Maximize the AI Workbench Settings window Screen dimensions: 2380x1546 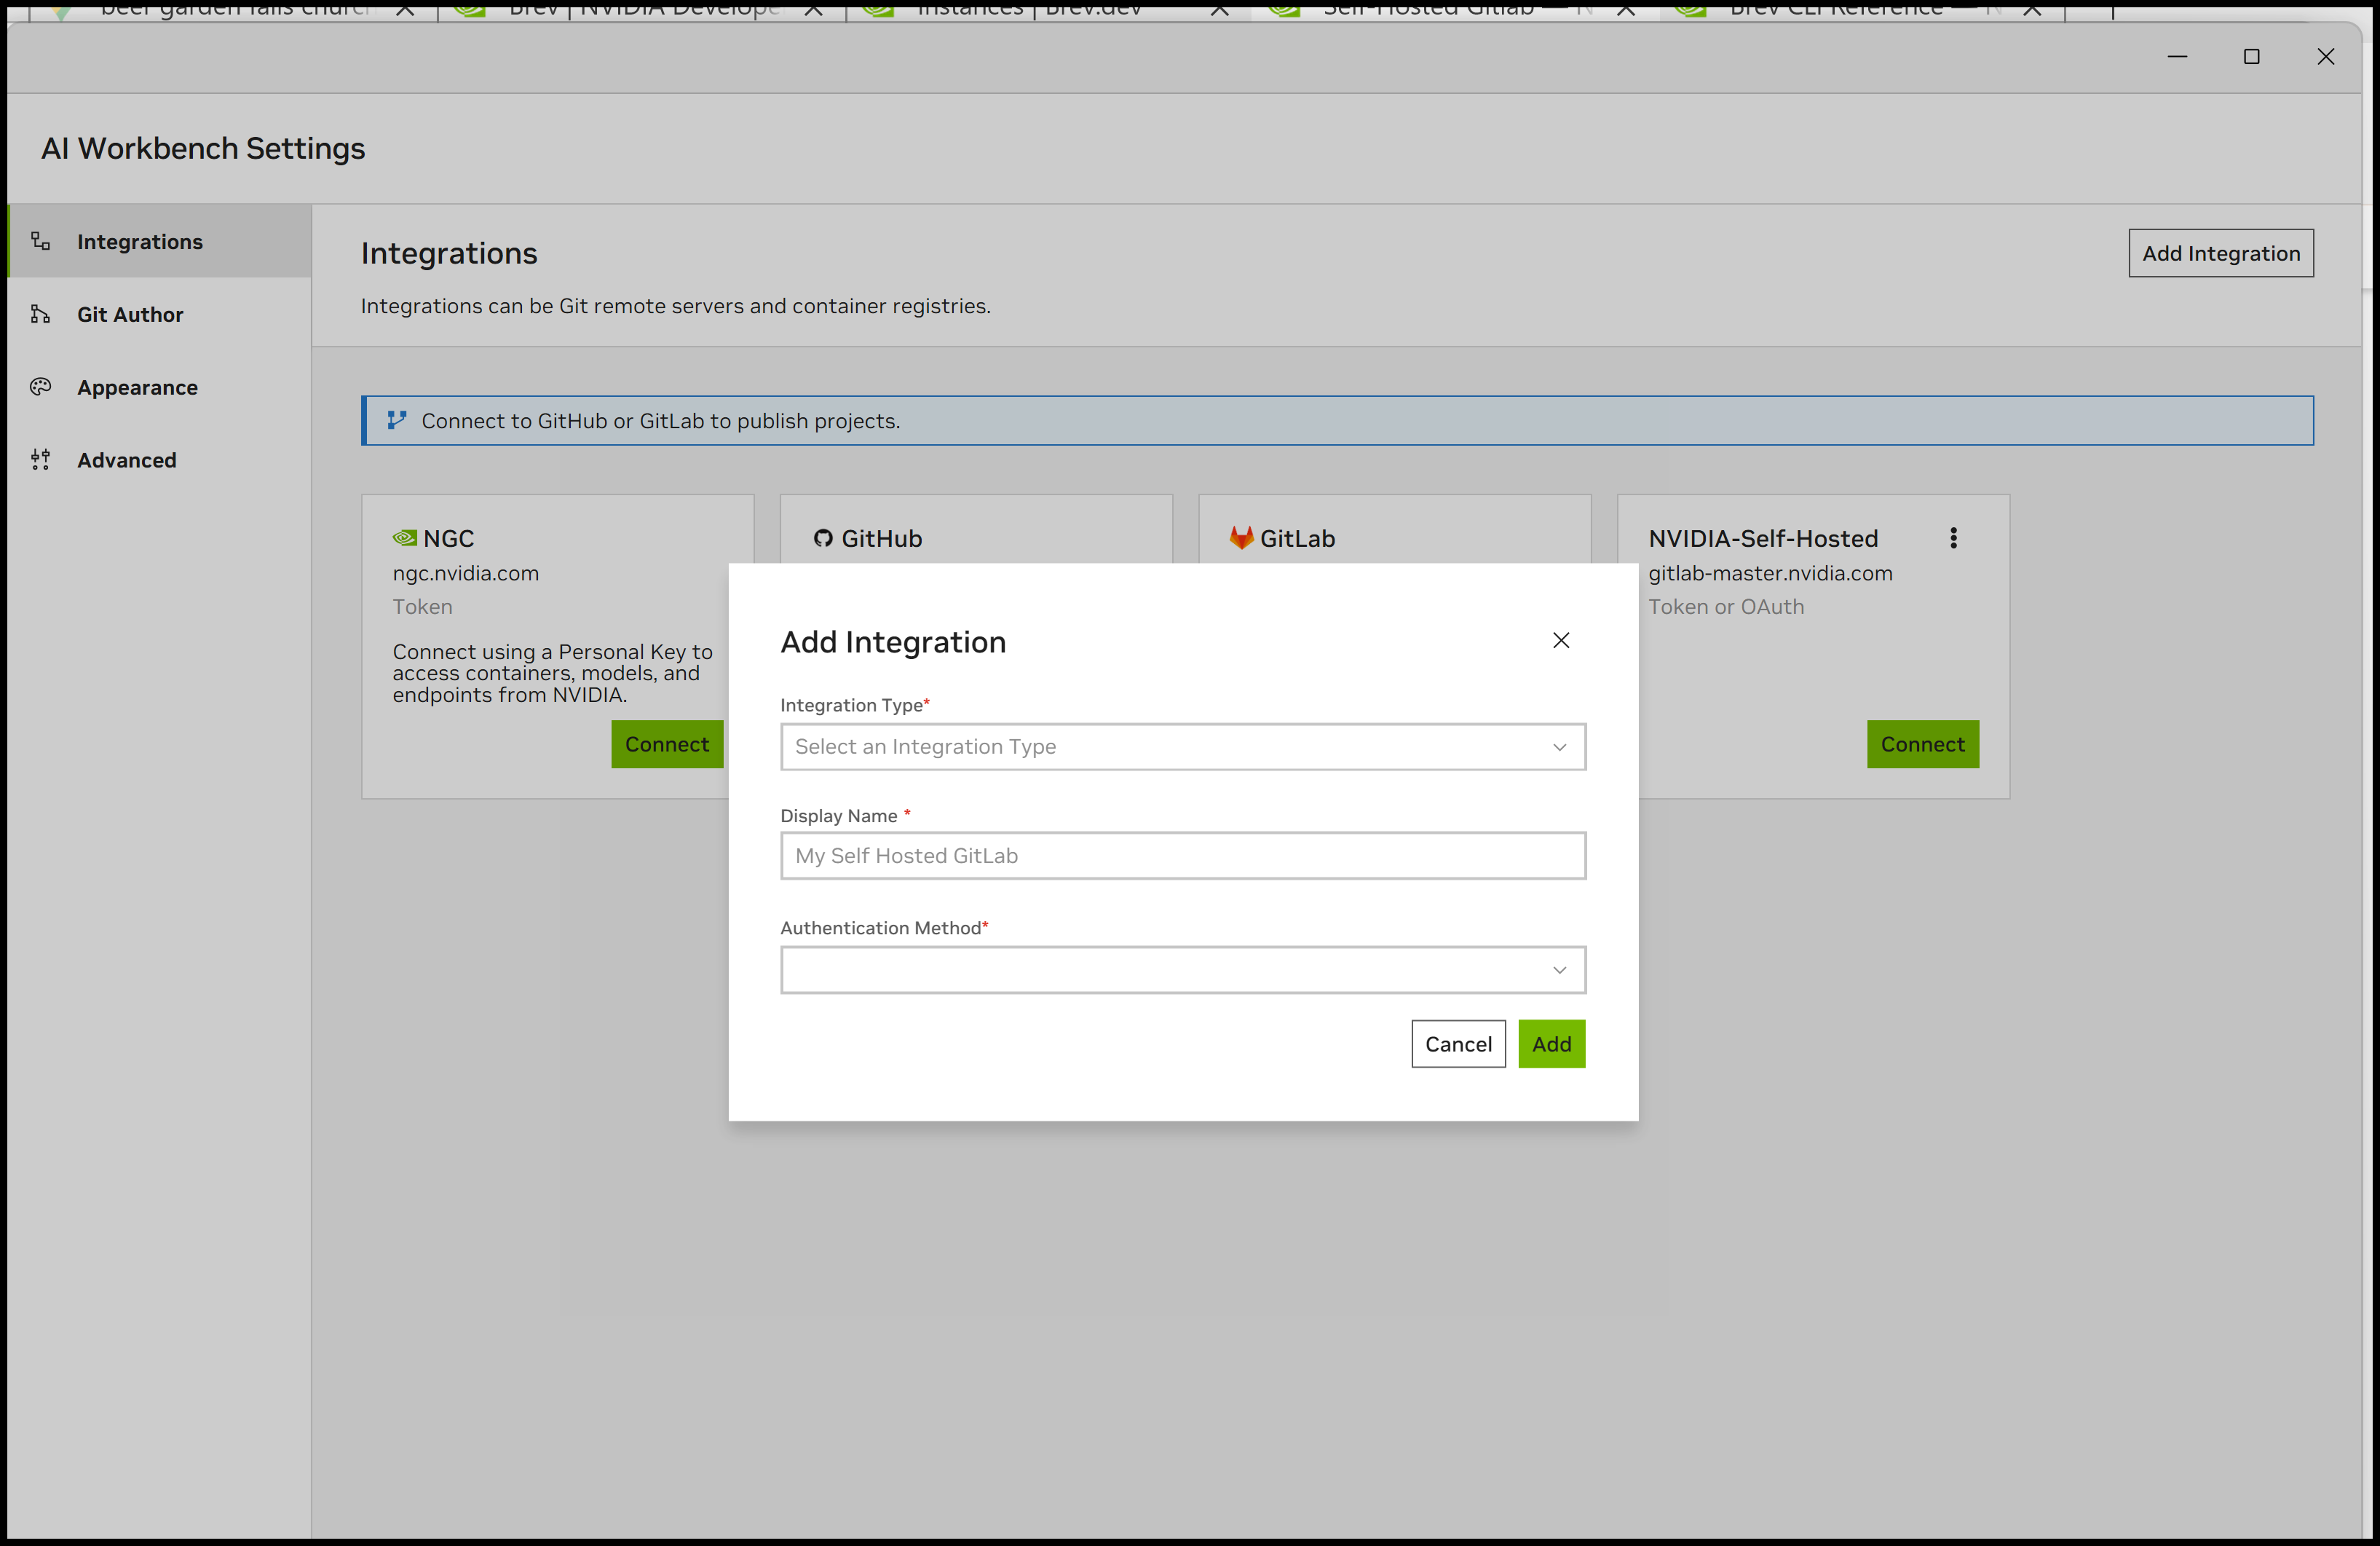click(2251, 57)
